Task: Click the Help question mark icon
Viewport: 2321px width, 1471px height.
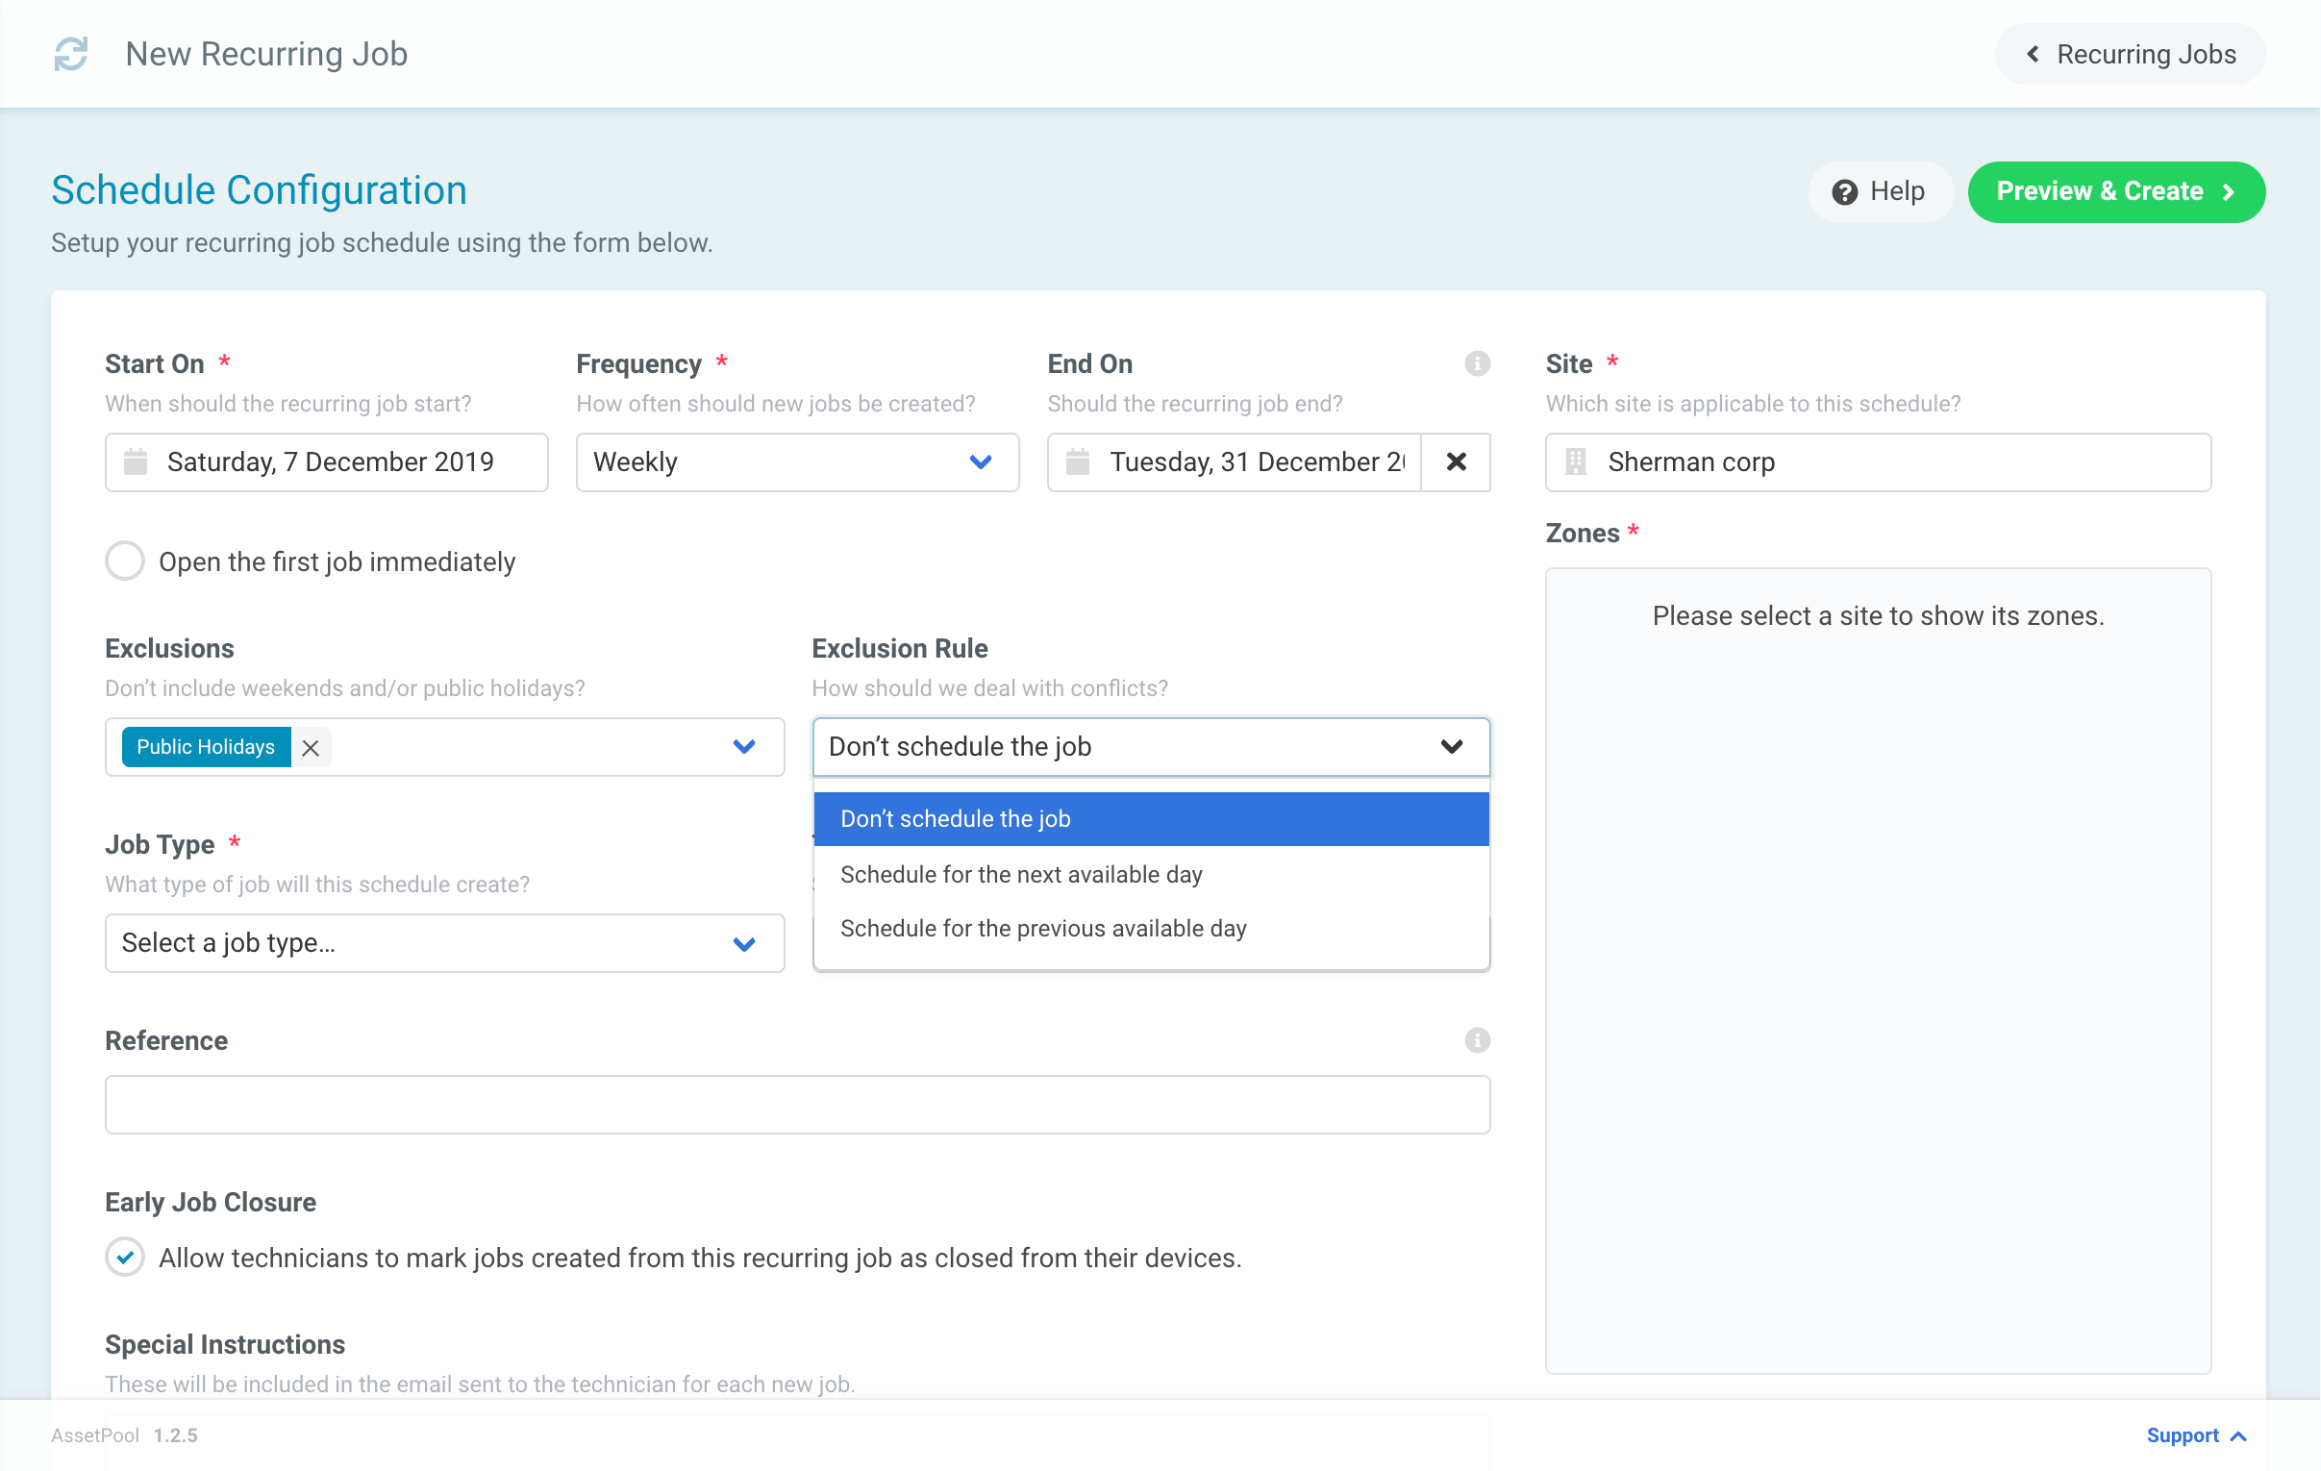Action: pyautogui.click(x=1844, y=192)
